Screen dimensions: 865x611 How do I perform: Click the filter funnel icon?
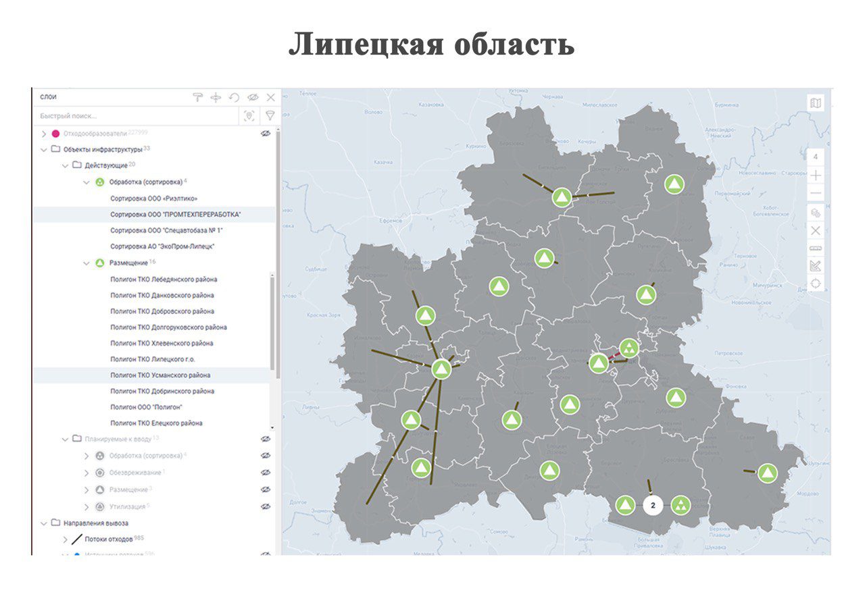(270, 116)
